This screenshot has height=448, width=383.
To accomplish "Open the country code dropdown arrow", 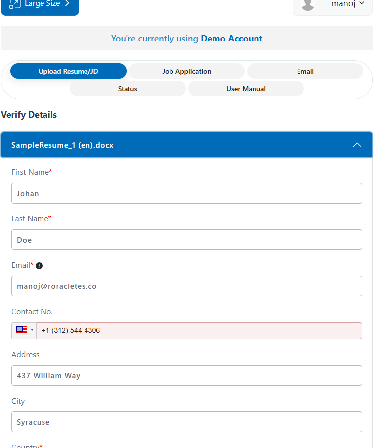I will pos(32,330).
